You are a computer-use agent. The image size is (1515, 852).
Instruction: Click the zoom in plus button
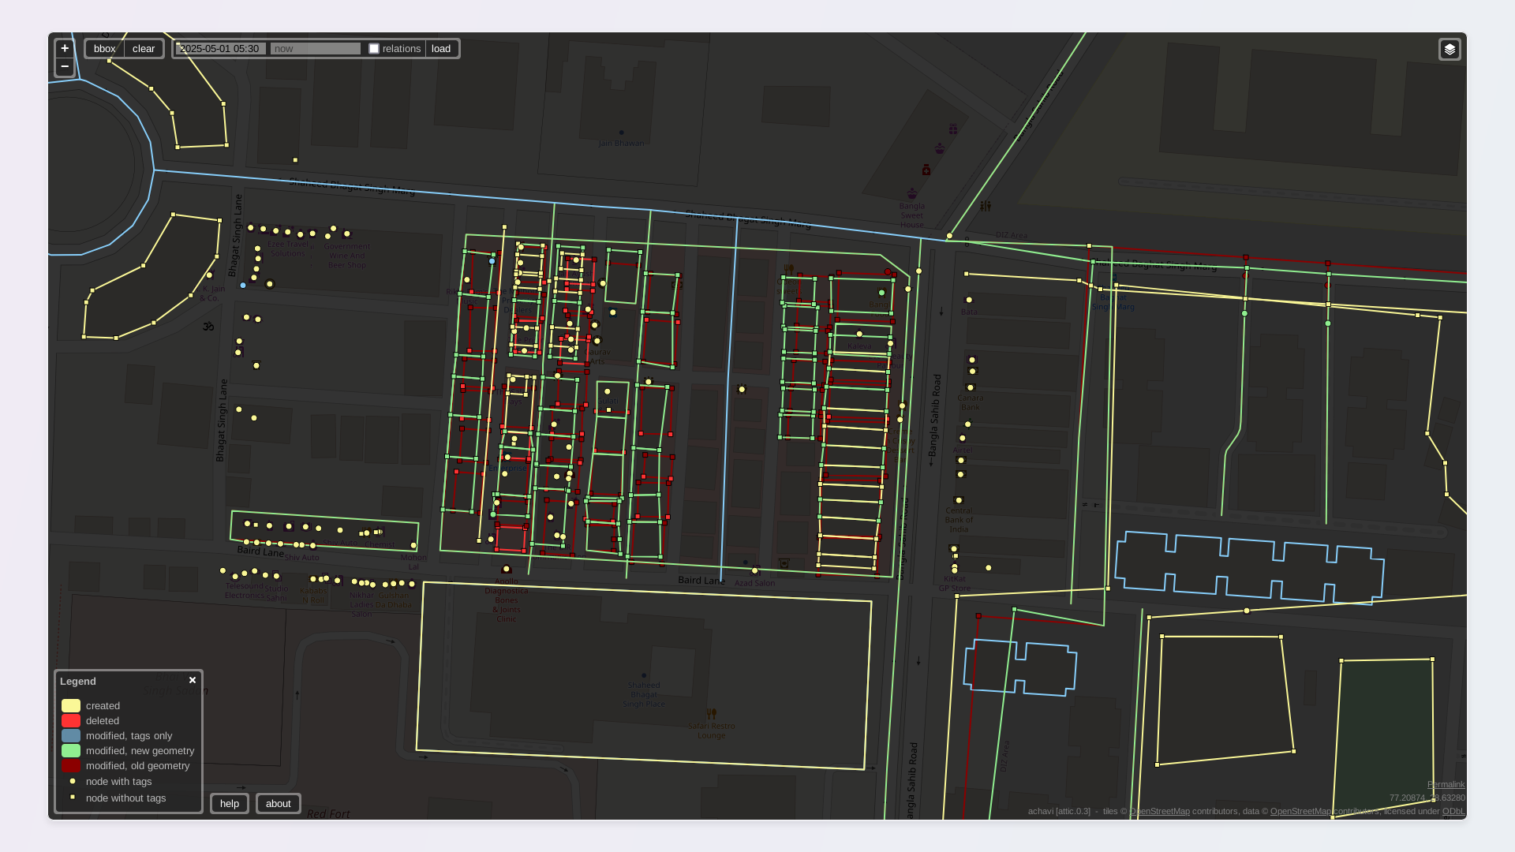pyautogui.click(x=65, y=48)
